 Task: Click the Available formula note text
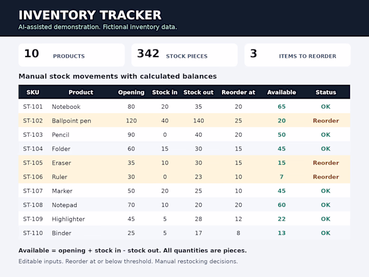pyautogui.click(x=132, y=251)
